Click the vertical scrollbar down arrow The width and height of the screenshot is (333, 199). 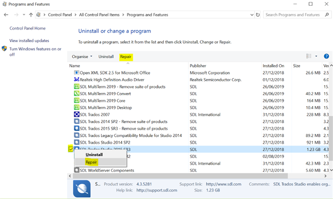pyautogui.click(x=331, y=170)
